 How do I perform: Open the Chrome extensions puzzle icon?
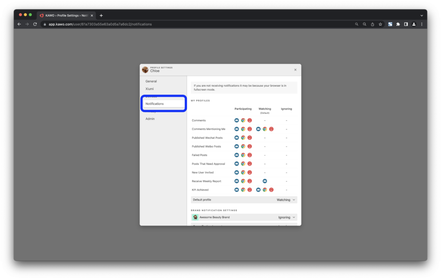pos(398,24)
